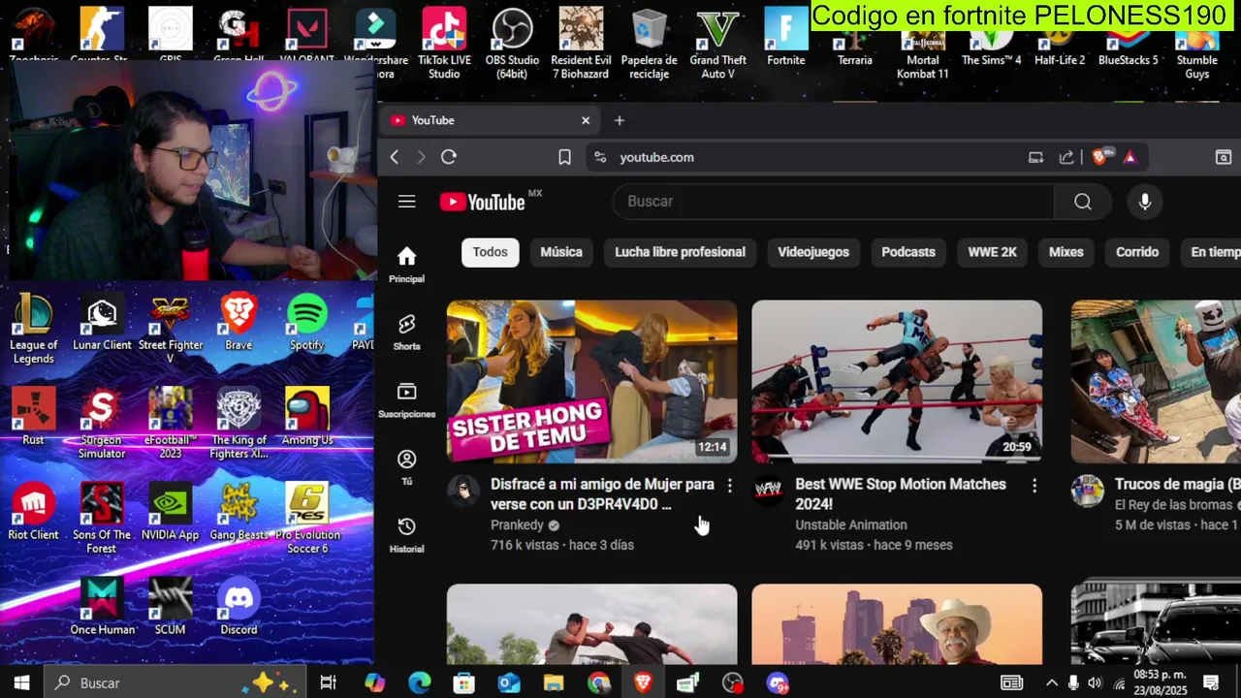
Task: Select the Videojuegos filter chip
Action: tap(812, 252)
